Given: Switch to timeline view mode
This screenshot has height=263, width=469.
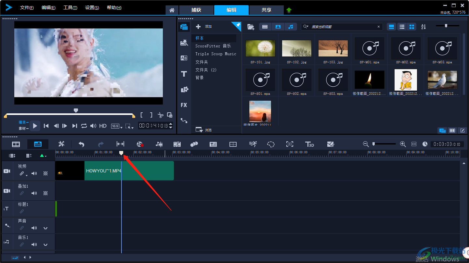Looking at the screenshot, I should pos(38,144).
